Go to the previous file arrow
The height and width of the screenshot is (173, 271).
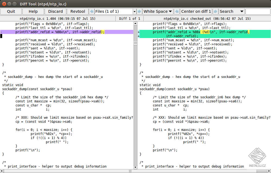tap(92, 11)
